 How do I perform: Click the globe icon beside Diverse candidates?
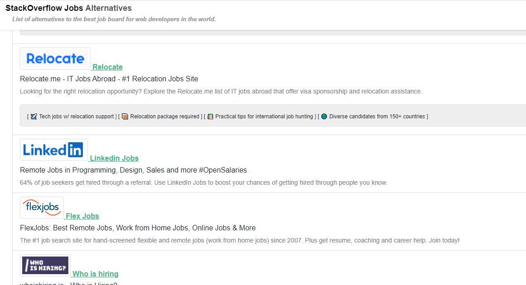[x=324, y=117]
